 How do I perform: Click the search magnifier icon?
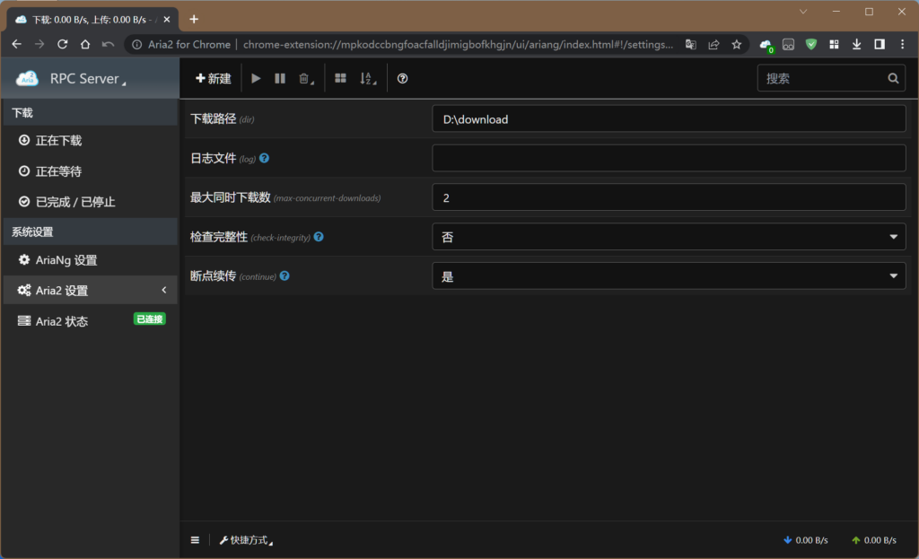pos(893,79)
